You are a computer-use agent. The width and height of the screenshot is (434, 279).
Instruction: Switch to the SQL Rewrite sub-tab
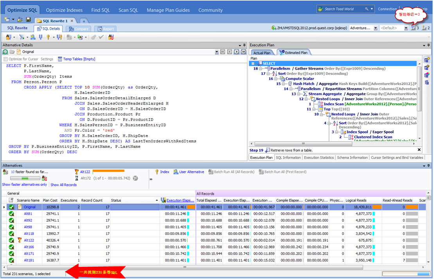click(18, 28)
